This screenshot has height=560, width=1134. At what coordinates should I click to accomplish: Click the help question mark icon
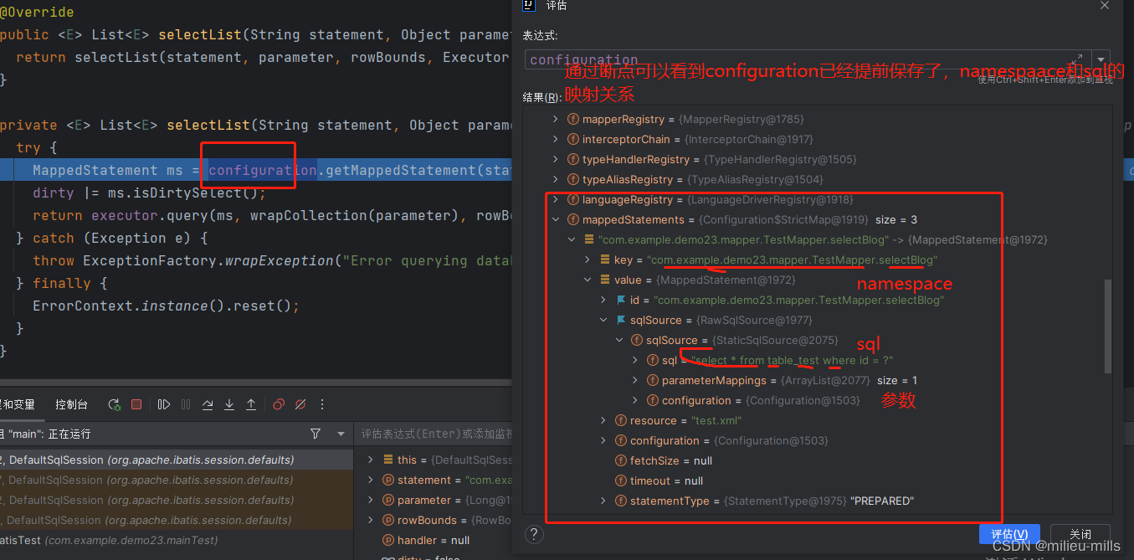click(534, 533)
